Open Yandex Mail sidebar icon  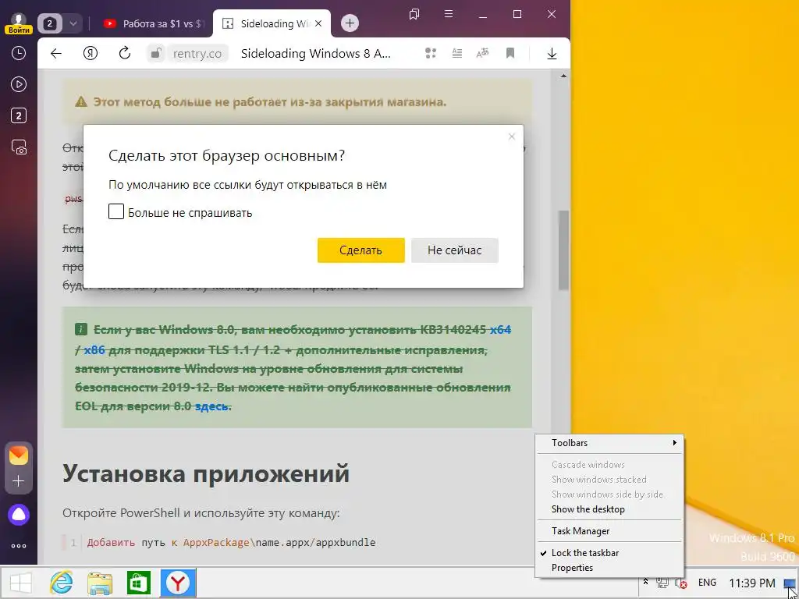tap(19, 455)
